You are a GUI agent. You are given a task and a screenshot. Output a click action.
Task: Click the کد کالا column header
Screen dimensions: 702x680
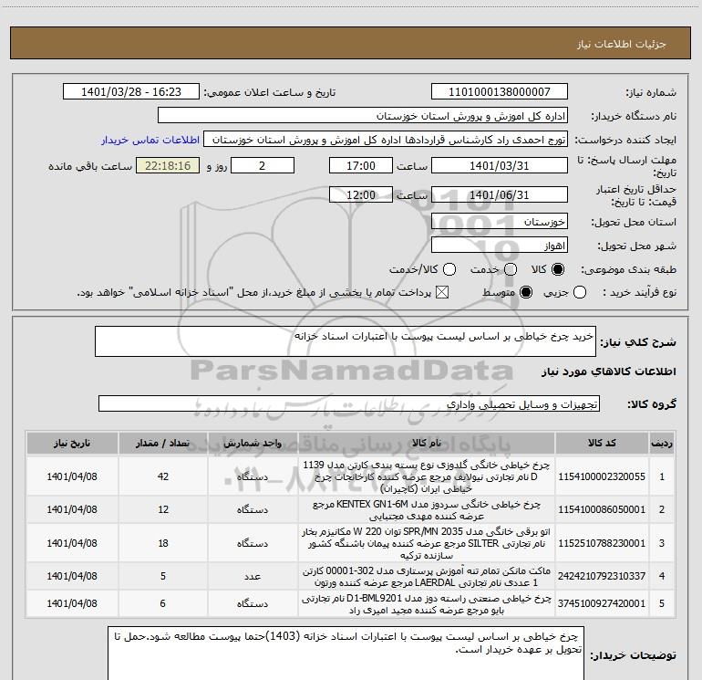pyautogui.click(x=602, y=444)
